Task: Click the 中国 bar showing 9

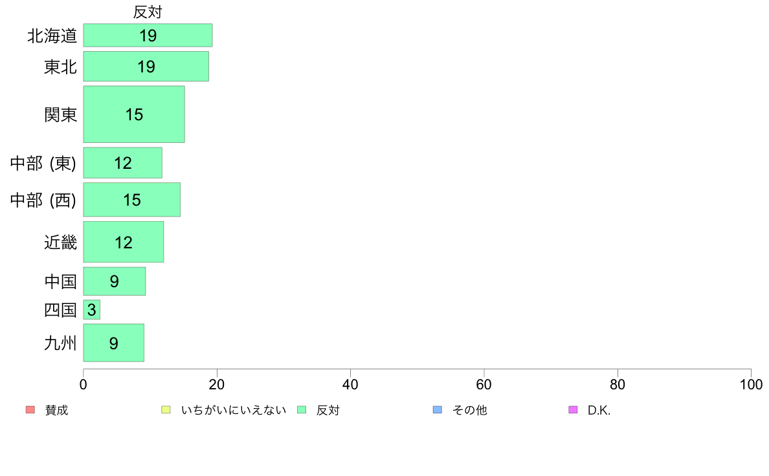Action: [x=115, y=281]
